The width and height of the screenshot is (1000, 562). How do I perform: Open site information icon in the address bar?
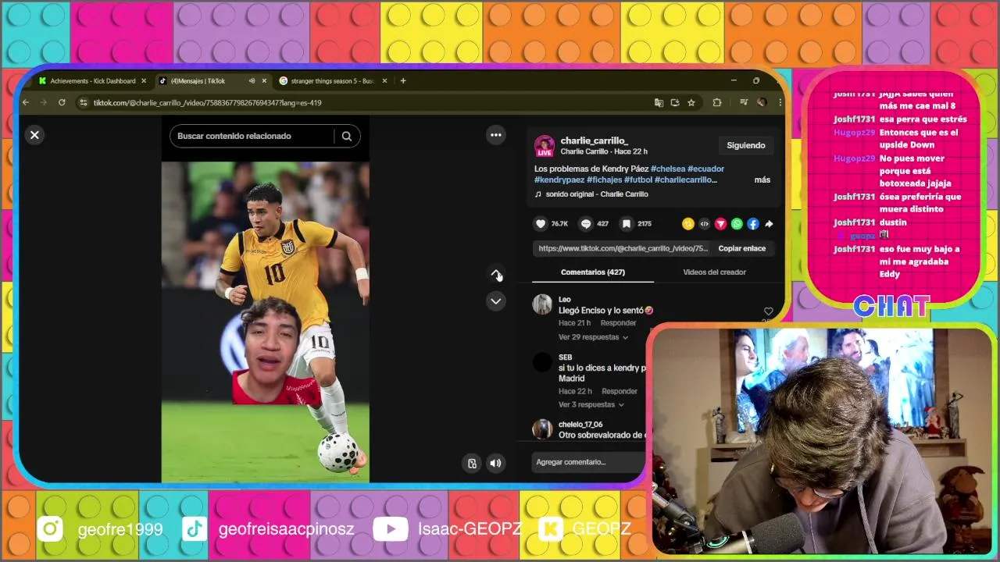click(83, 102)
